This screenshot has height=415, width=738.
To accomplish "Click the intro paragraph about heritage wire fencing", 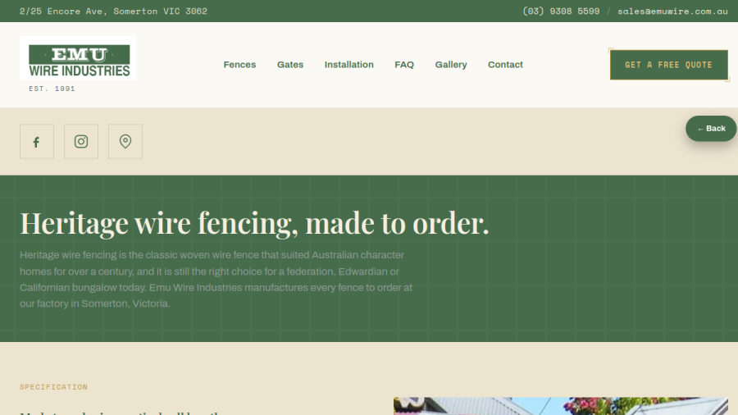I will pos(216,279).
